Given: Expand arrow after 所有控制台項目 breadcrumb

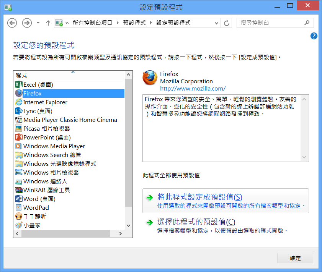Looking at the screenshot, I should tap(118, 23).
